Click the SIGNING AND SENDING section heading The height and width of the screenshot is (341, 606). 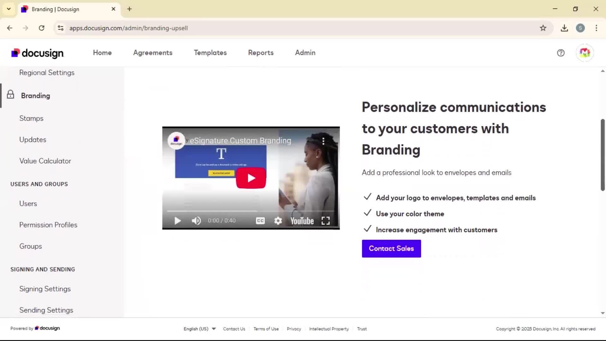pyautogui.click(x=43, y=269)
